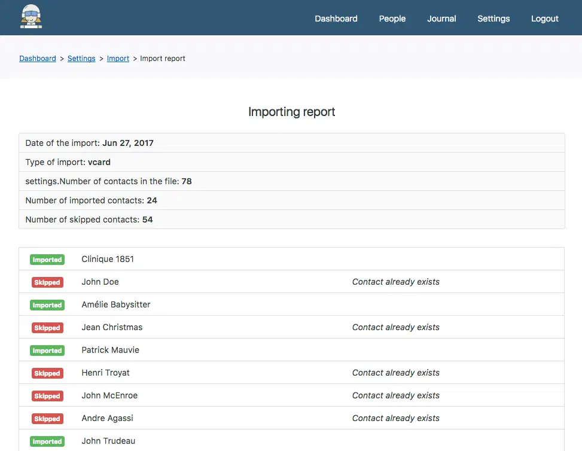Open the Dashboard nav item
The height and width of the screenshot is (451, 582).
click(x=336, y=19)
